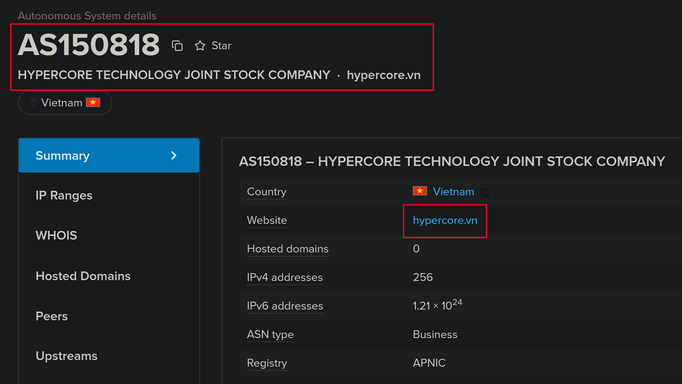682x384 pixels.
Task: Click the Star label button
Action: tap(221, 46)
